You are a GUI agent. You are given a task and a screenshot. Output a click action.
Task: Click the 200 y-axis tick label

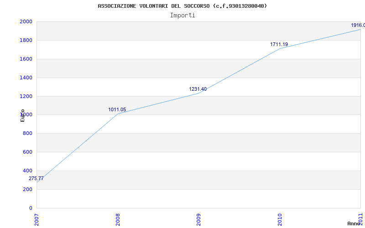pos(27,189)
